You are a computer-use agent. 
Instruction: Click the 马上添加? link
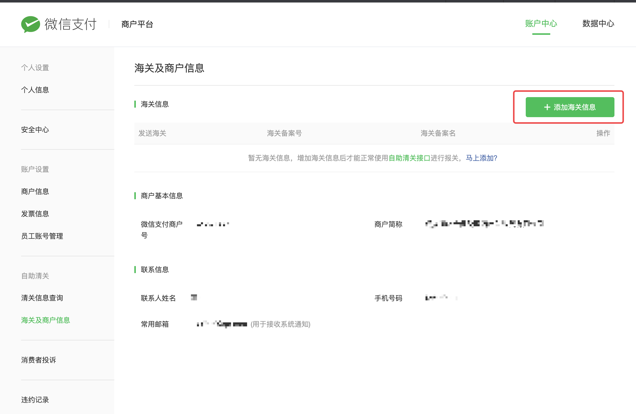pyautogui.click(x=481, y=158)
